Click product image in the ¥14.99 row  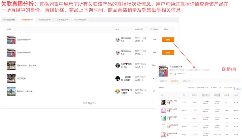tap(163, 135)
